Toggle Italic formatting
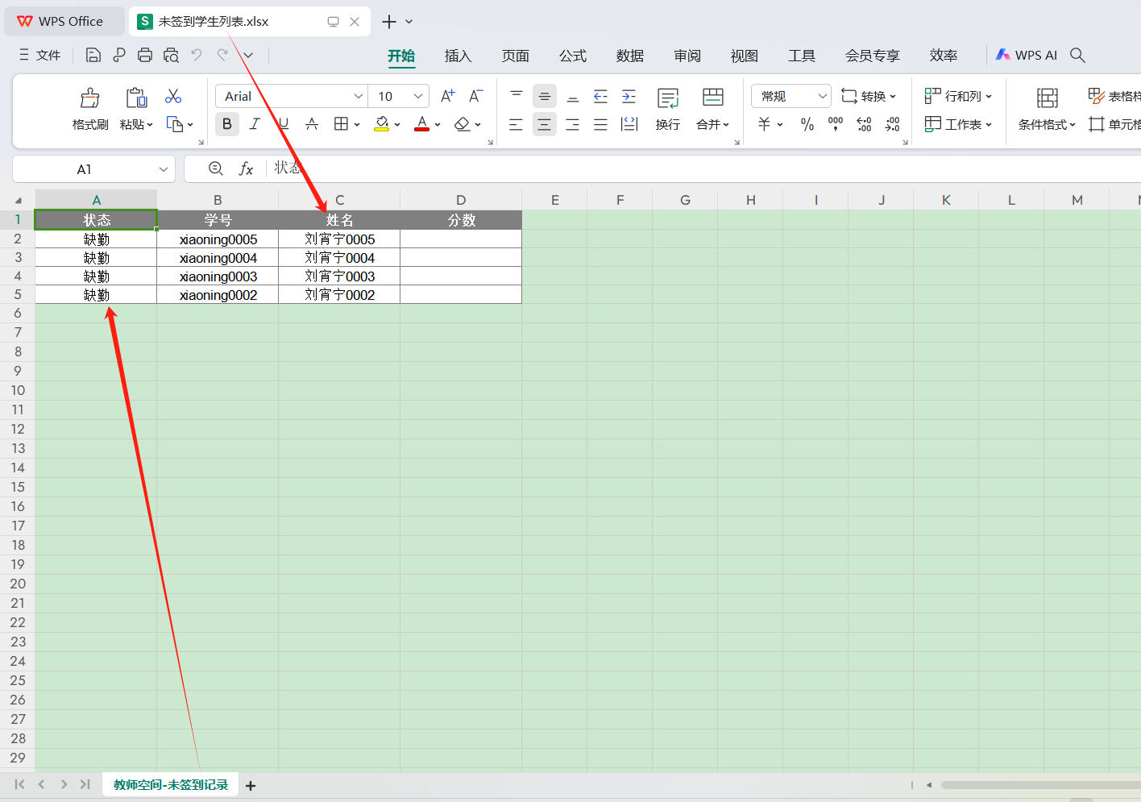 tap(255, 124)
